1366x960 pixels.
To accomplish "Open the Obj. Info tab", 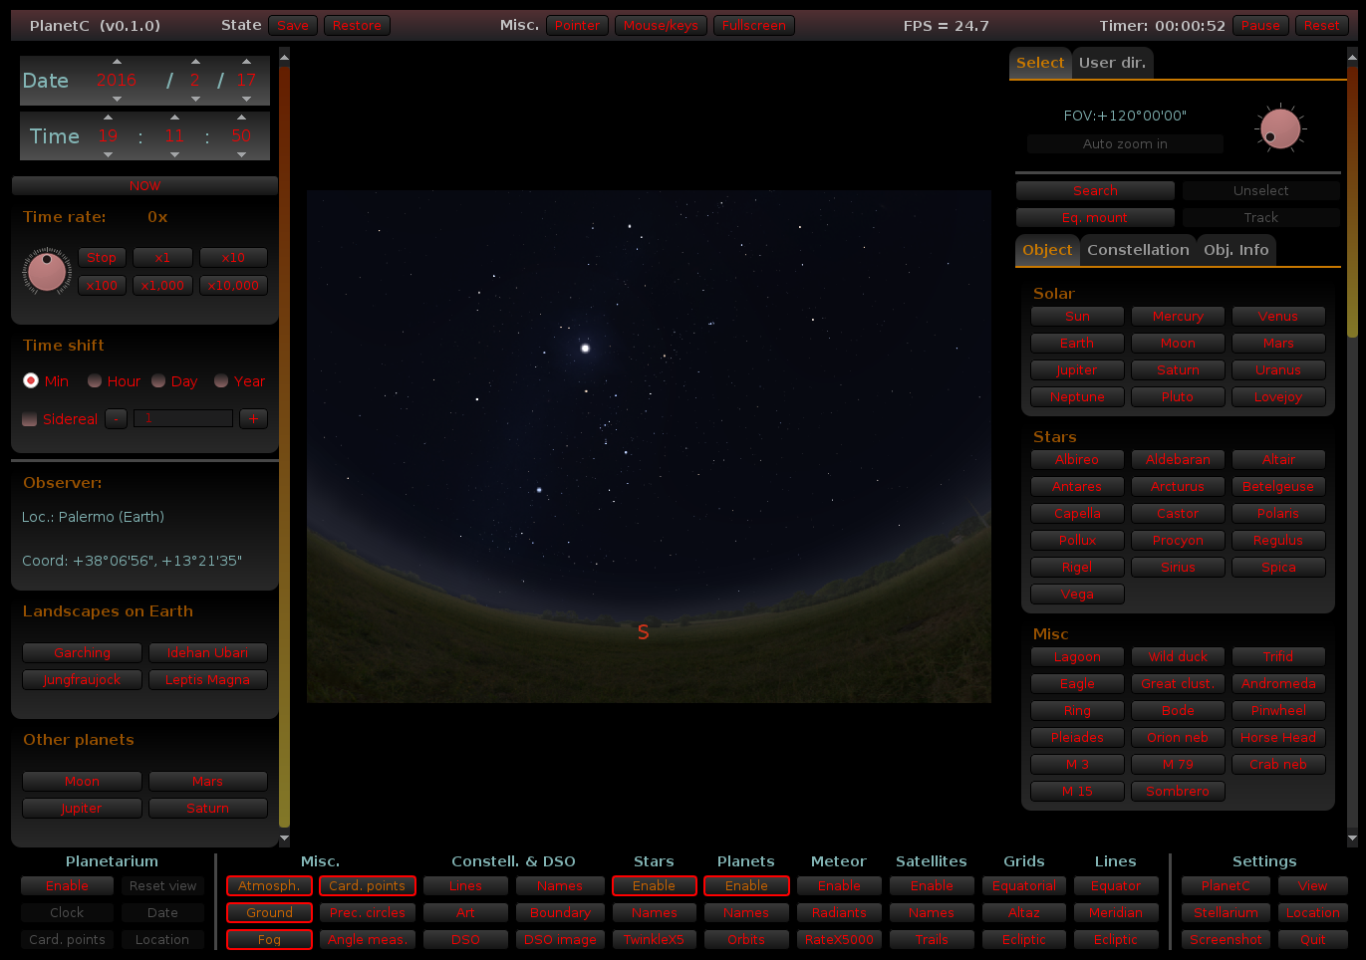I will pos(1235,250).
